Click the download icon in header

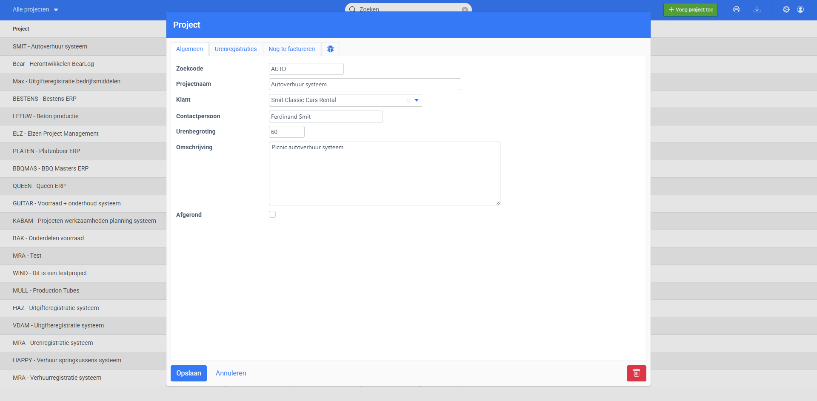(757, 9)
